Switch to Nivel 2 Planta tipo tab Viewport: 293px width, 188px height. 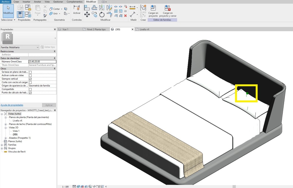[96, 29]
